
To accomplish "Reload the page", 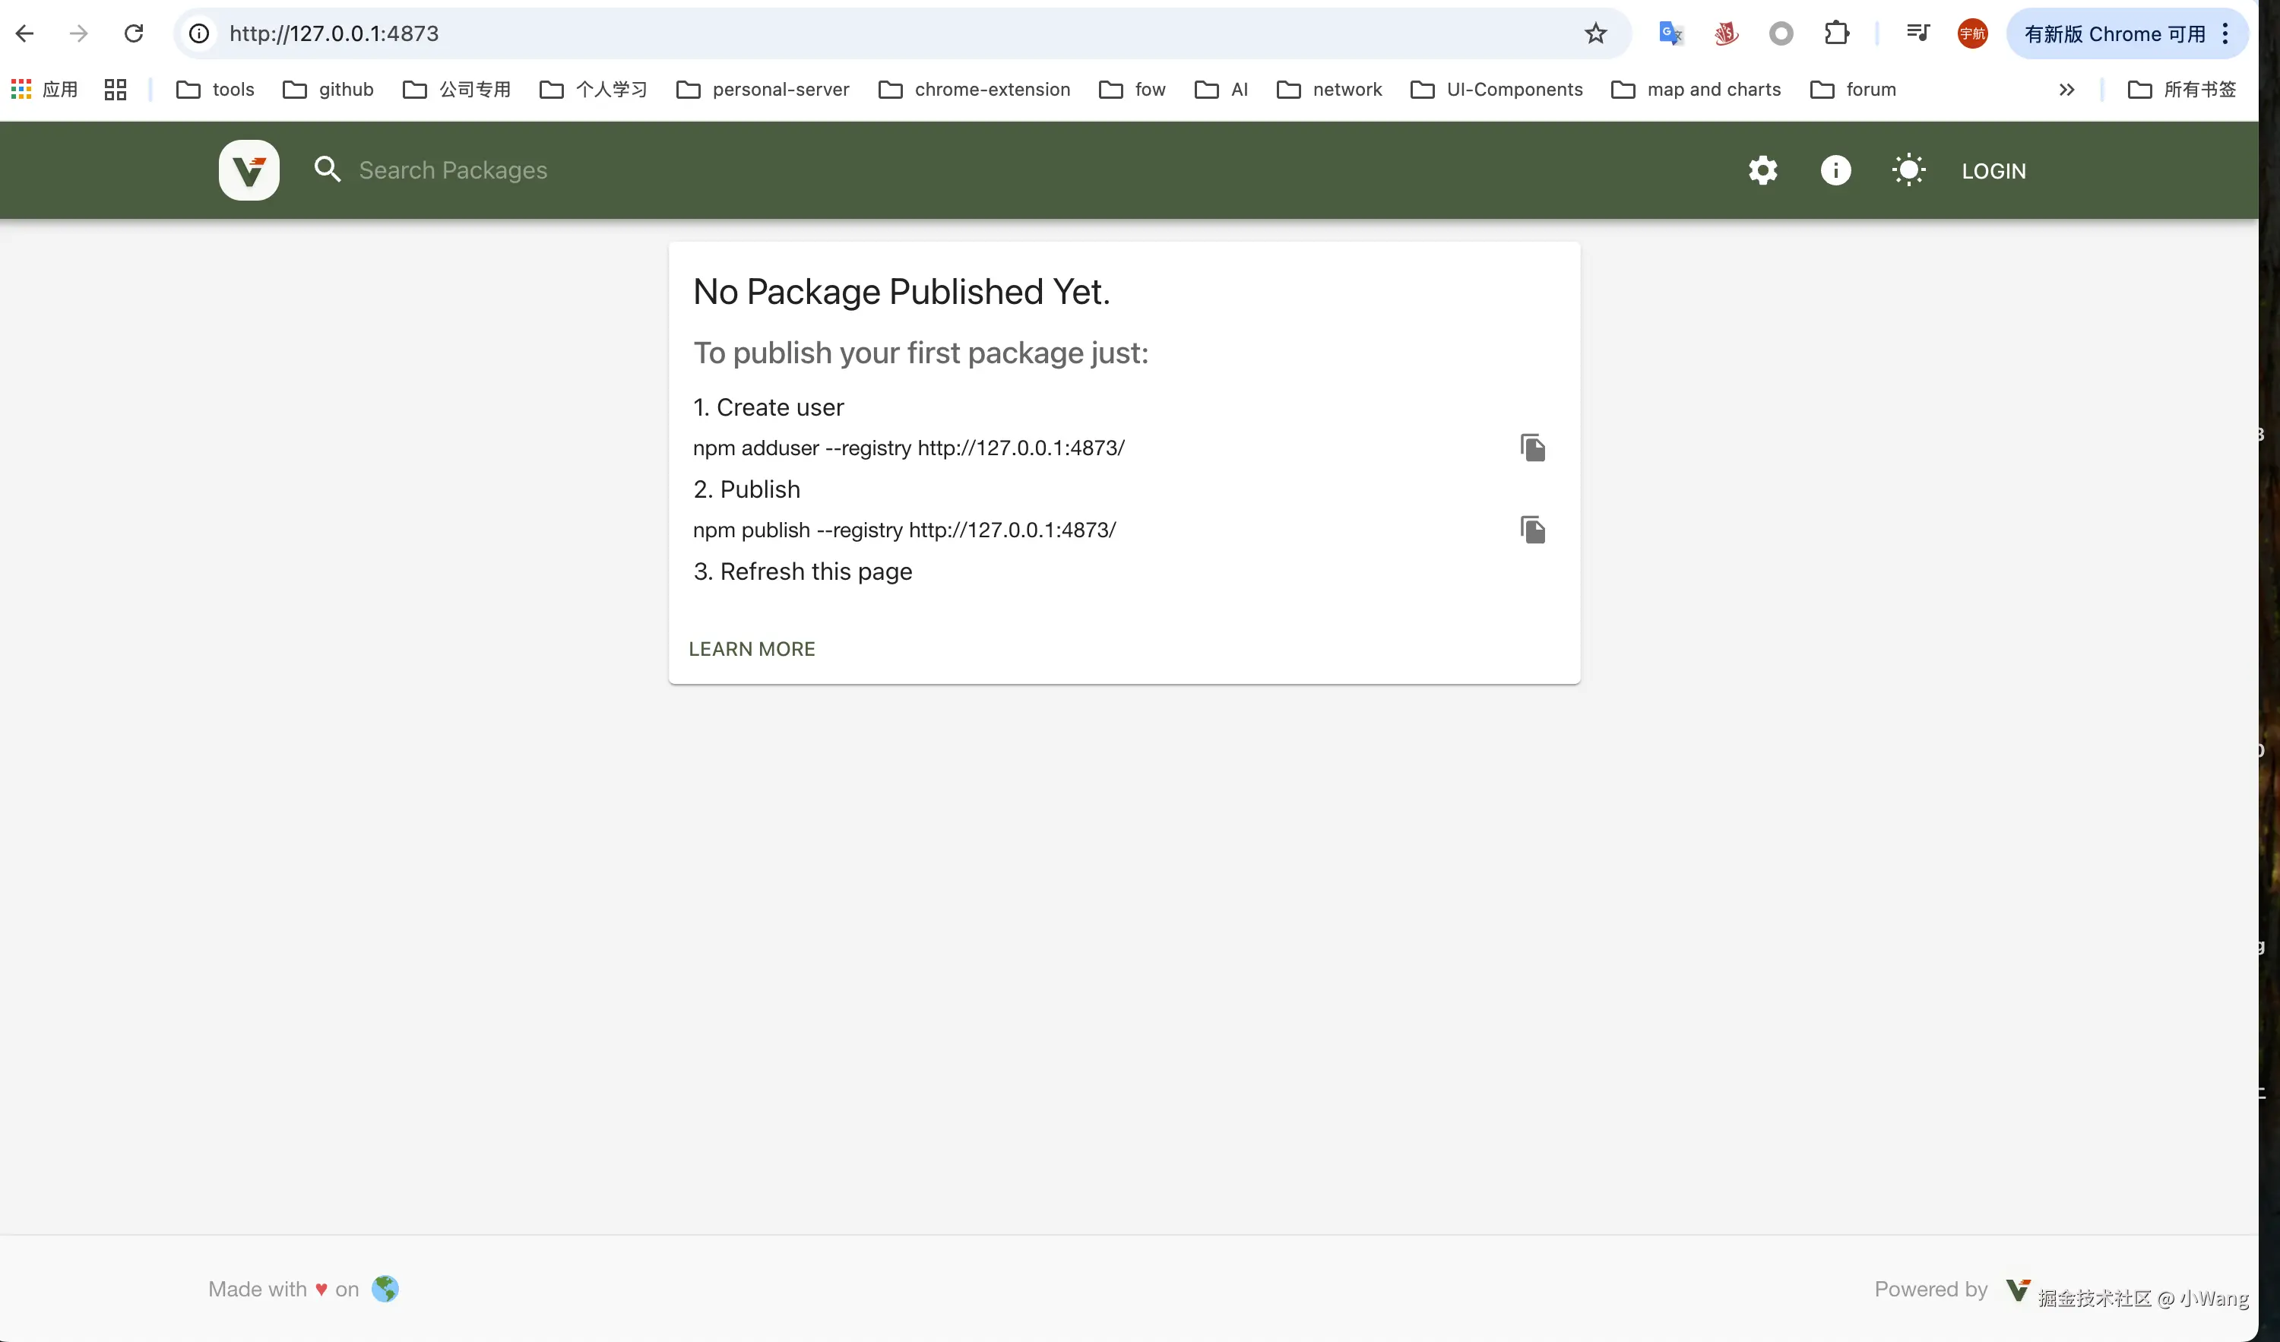I will coord(134,33).
